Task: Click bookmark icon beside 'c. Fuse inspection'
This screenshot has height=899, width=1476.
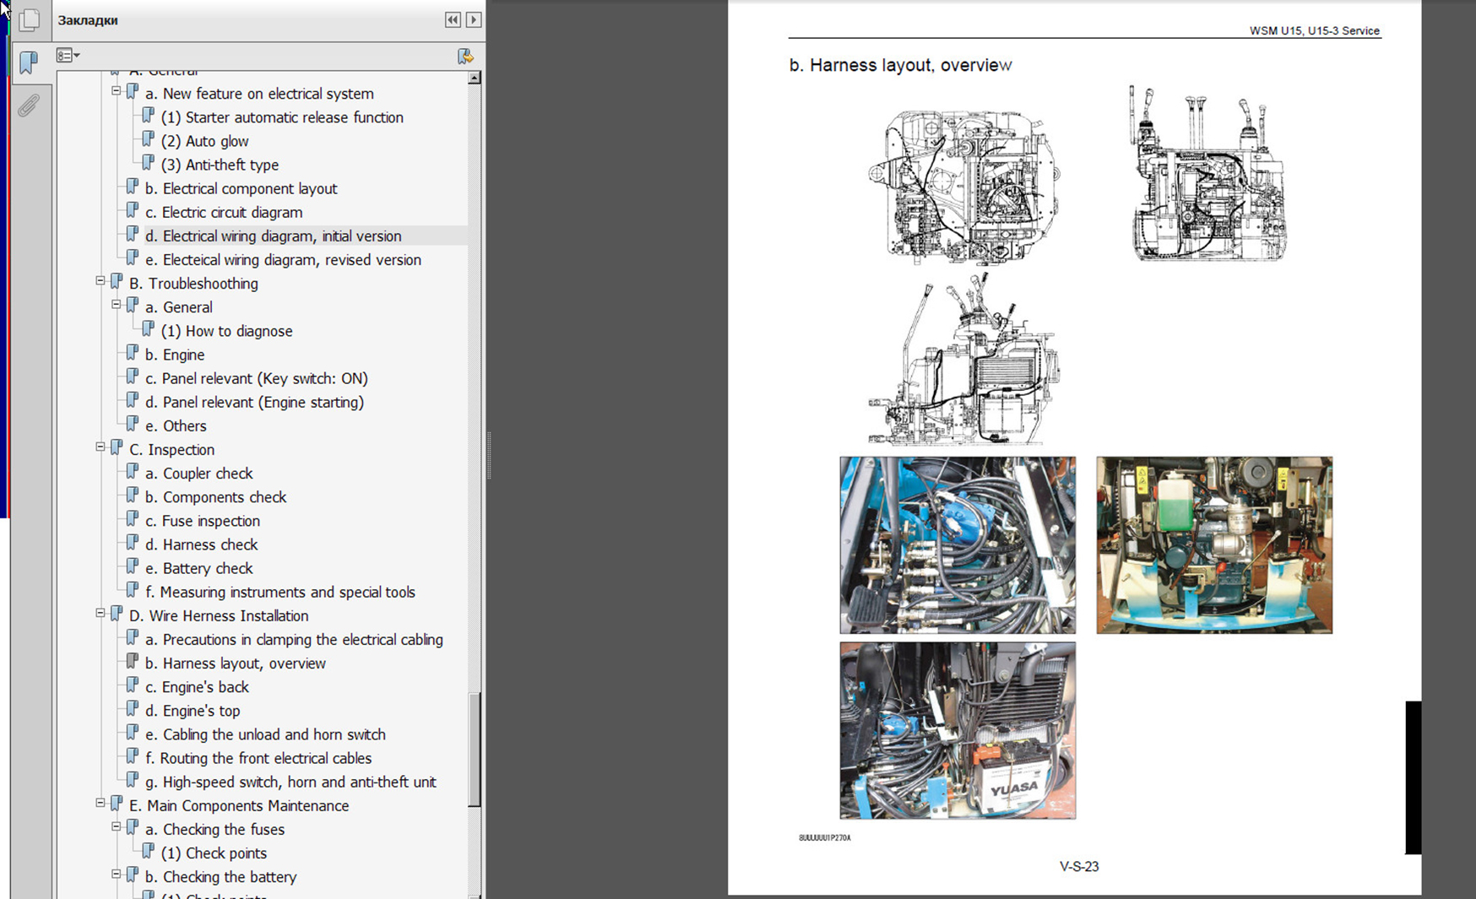Action: click(133, 520)
